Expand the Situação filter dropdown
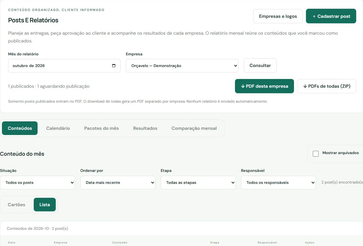Viewport: 363px width, 246px height. tap(38, 183)
